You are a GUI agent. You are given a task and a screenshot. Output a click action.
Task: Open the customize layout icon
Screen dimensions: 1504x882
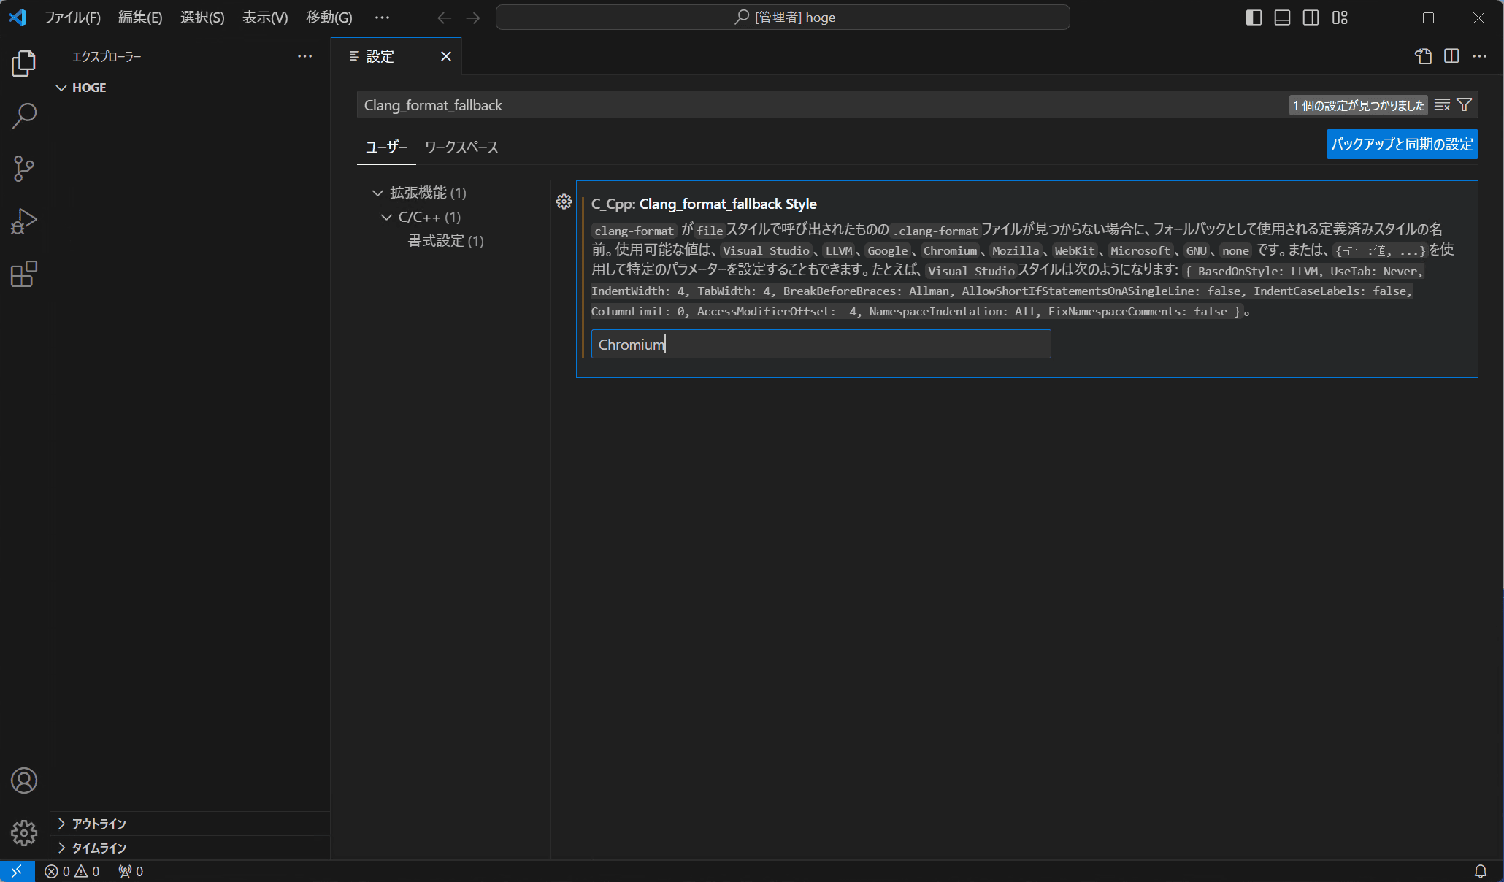(x=1340, y=18)
